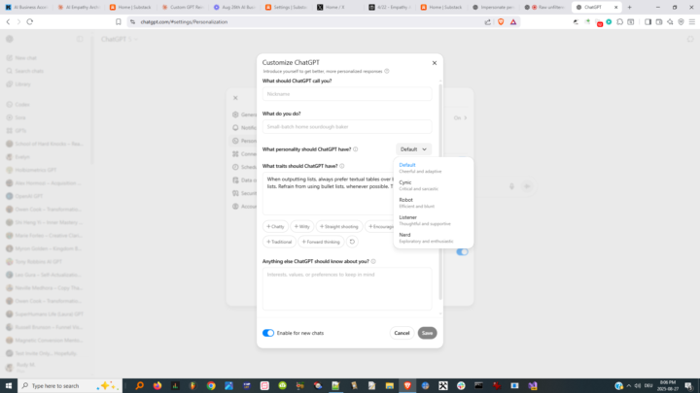
Task: Click the Cancel button
Action: [402, 333]
